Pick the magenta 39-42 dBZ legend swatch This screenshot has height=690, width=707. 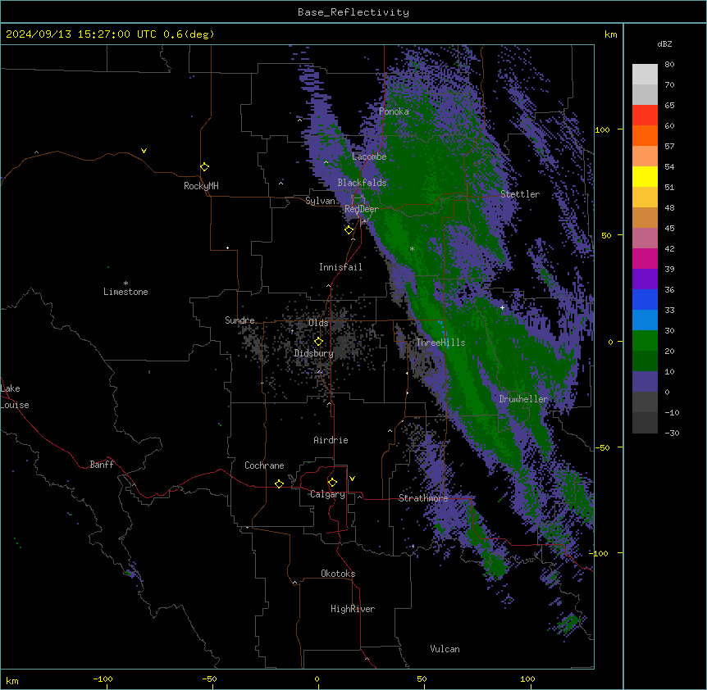645,258
